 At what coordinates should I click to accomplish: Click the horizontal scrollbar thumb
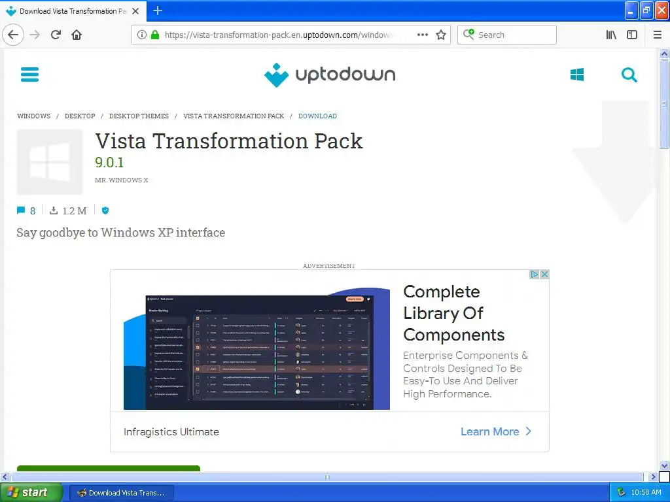[x=327, y=477]
